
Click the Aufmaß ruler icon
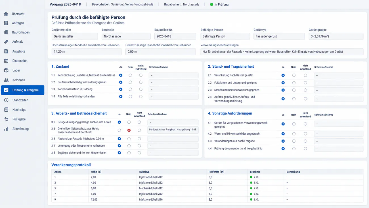click(6, 41)
